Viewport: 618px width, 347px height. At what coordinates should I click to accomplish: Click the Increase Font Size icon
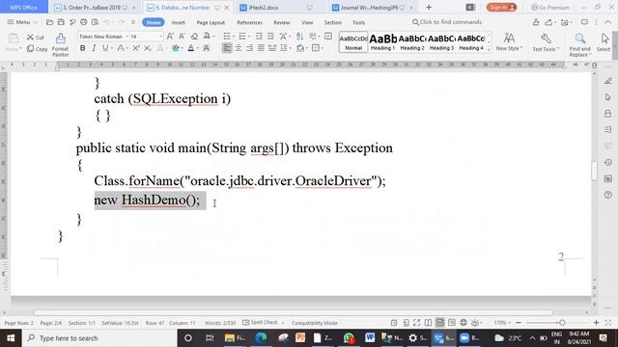pyautogui.click(x=170, y=37)
